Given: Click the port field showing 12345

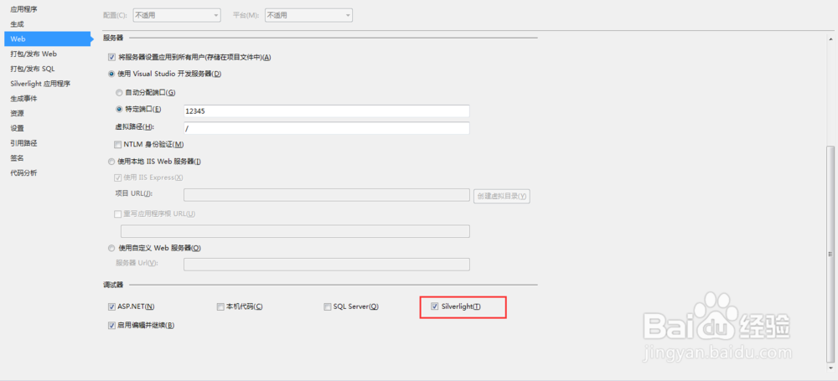Looking at the screenshot, I should point(327,111).
